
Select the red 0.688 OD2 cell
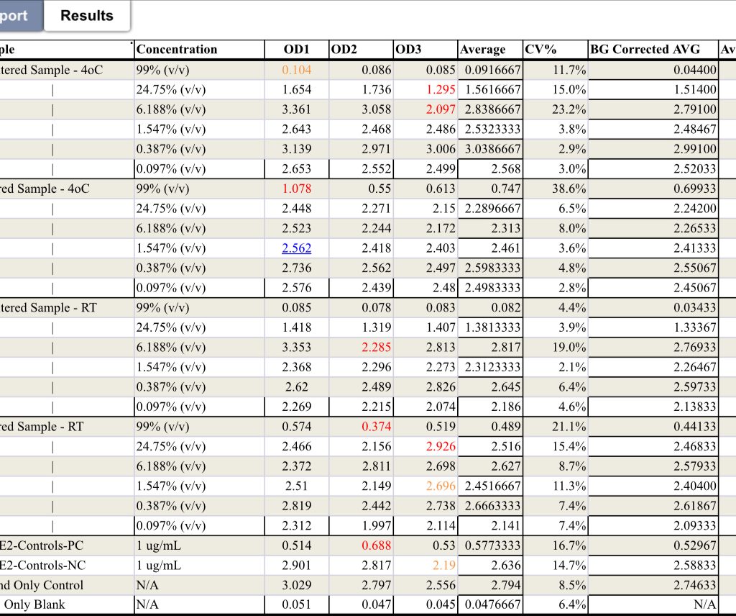(x=376, y=545)
